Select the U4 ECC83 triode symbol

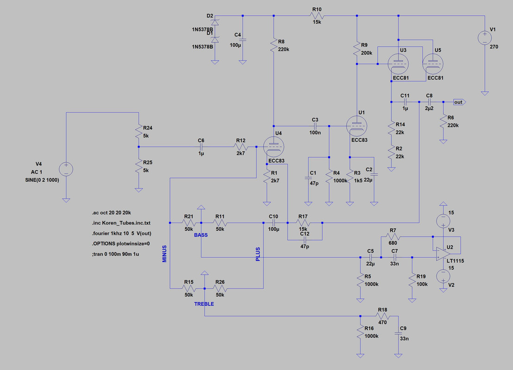point(274,147)
